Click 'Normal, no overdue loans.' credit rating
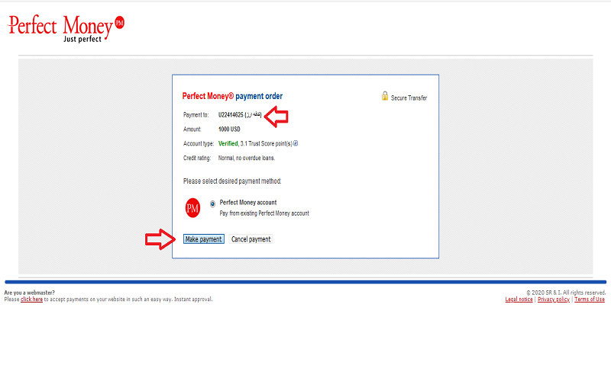This screenshot has height=381, width=611. pos(247,158)
